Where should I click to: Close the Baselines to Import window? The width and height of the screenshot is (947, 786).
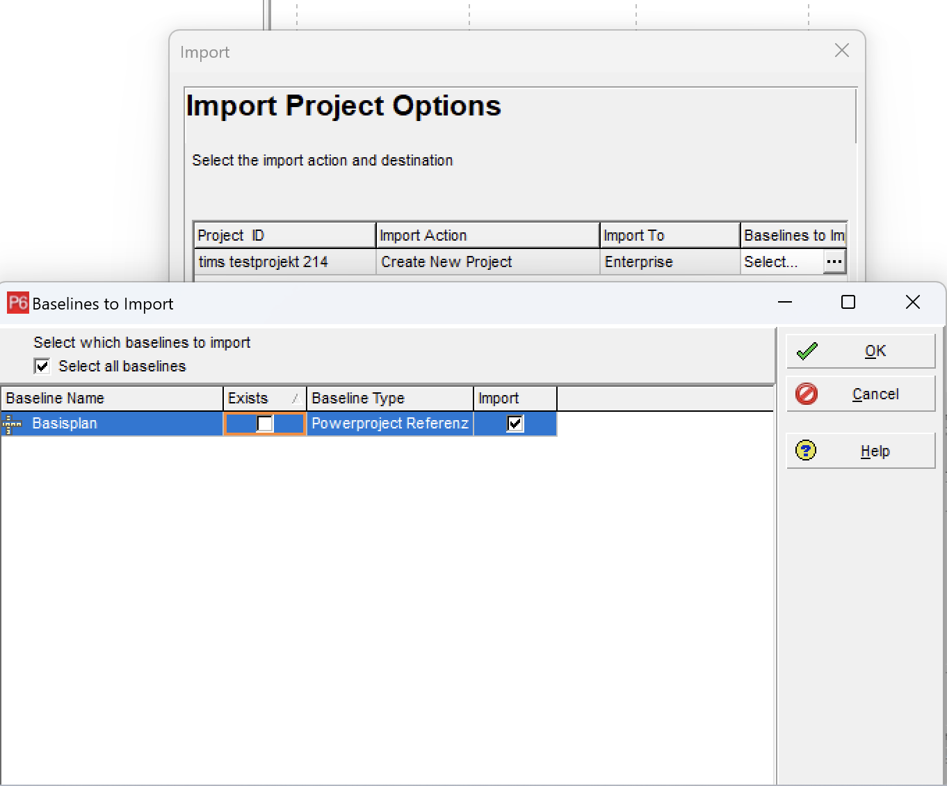(x=913, y=302)
